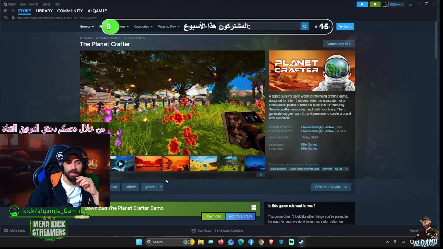Click the store URL address field

click(56, 18)
